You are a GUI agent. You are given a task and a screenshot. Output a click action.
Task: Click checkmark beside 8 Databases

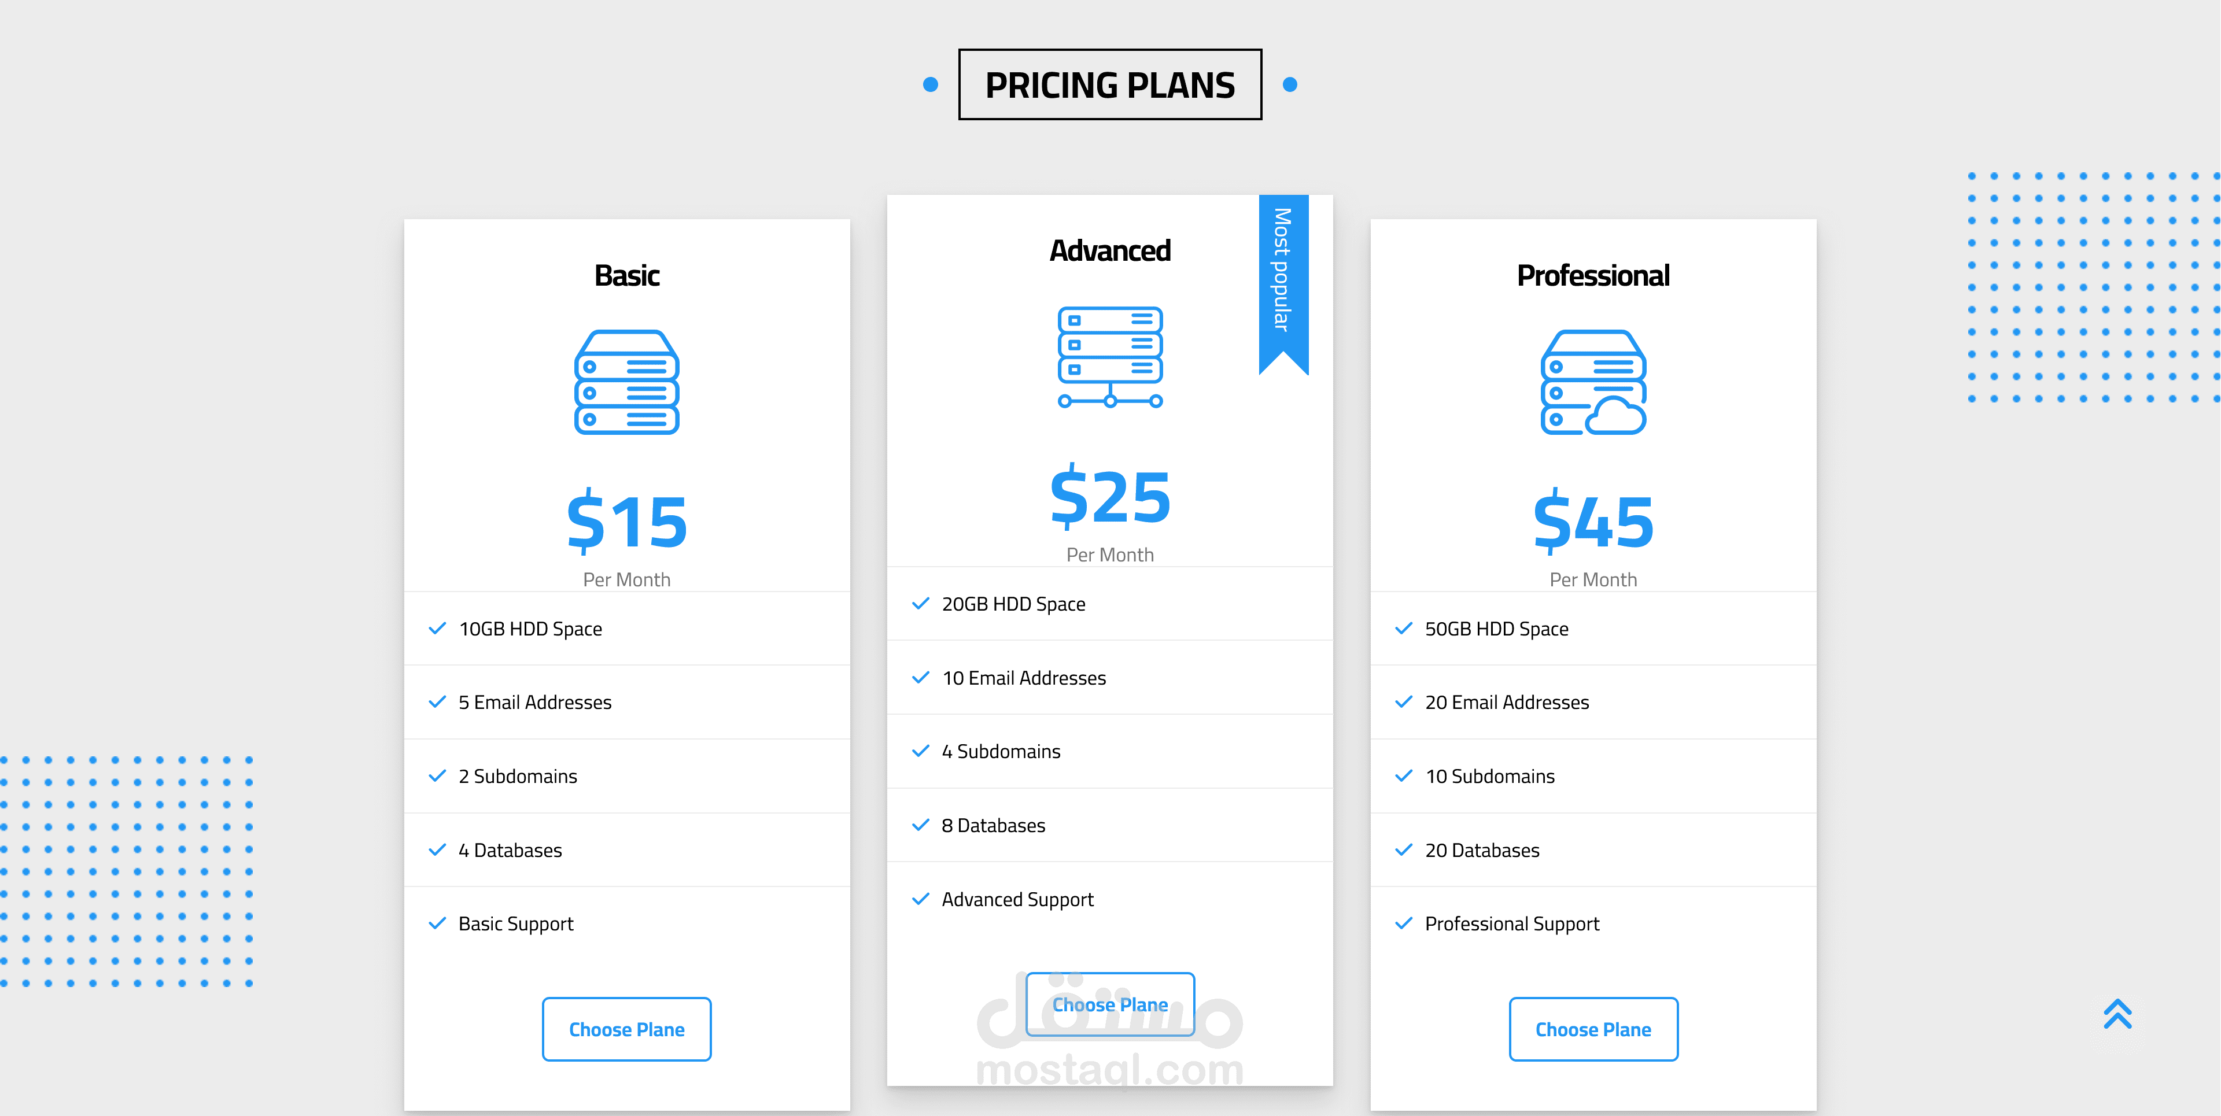point(920,825)
